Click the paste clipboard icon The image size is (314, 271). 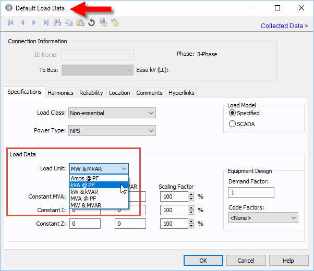80,22
